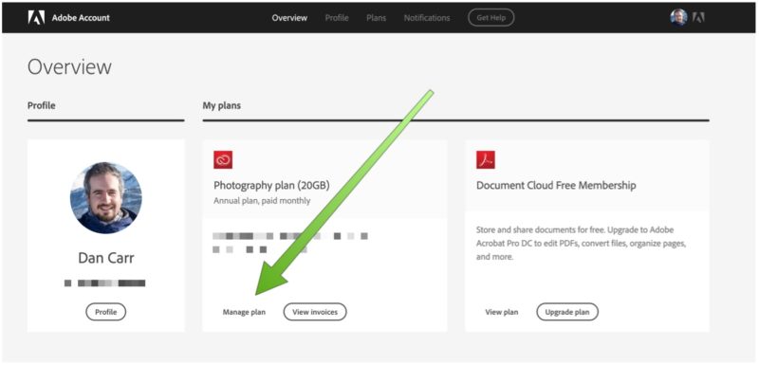Click the Get Help button

point(491,18)
